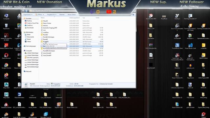Image resolution: width=210 pixels, height=118 pixels.
Task: Select the Farming Simulator 19 shortcut
Action: (203, 26)
